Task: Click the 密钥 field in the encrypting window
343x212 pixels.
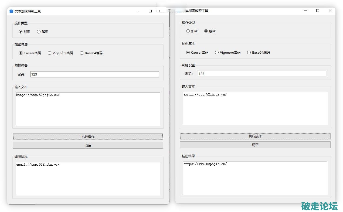Action: pyautogui.click(x=94, y=74)
